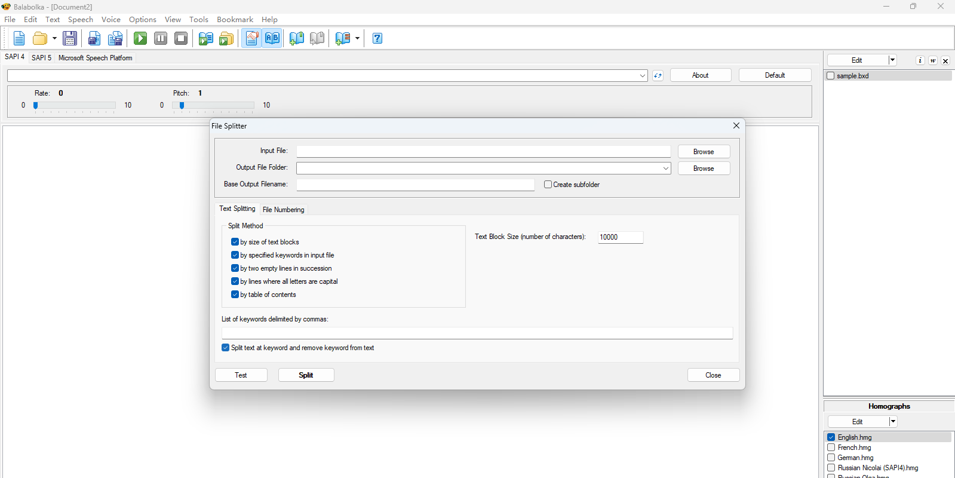The width and height of the screenshot is (955, 478).
Task: Click Browse next to Input File
Action: tap(703, 152)
